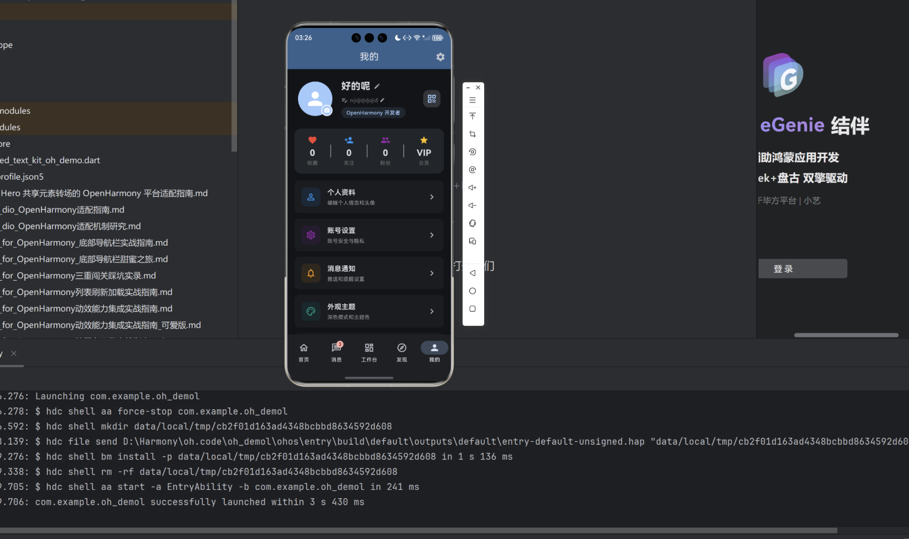Rotate emulator screen right
Viewport: 909px width, 539px height.
click(x=472, y=169)
